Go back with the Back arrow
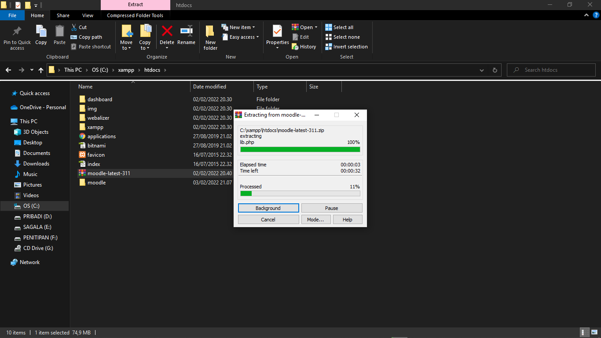 8,70
